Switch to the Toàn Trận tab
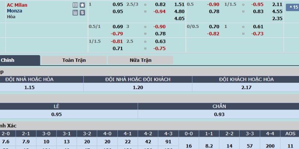Image resolution: width=299 pixels, height=149 pixels. coord(73,60)
